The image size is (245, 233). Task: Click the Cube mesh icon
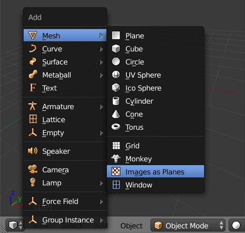tap(116, 48)
